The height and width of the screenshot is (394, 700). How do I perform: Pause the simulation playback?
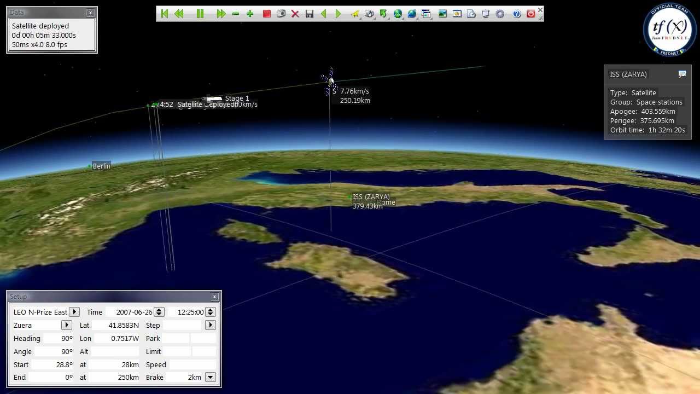click(x=200, y=14)
